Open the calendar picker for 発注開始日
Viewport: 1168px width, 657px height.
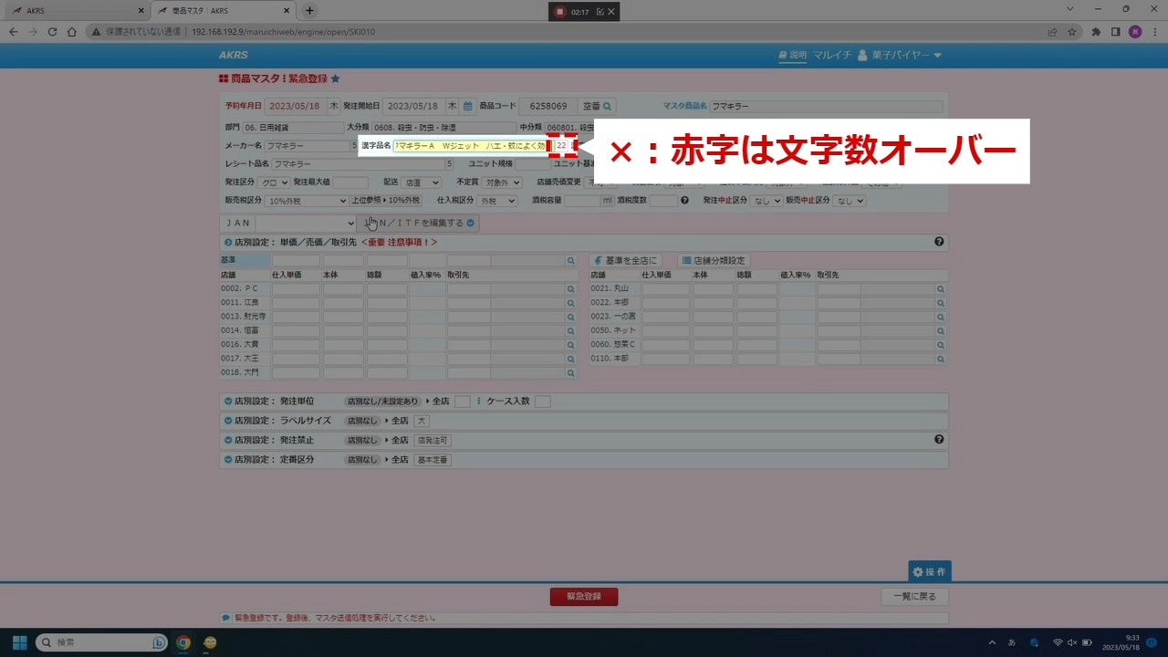[467, 106]
